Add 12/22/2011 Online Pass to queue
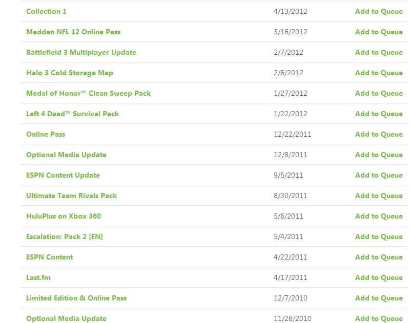Screen dimensions: 412x323 379,134
